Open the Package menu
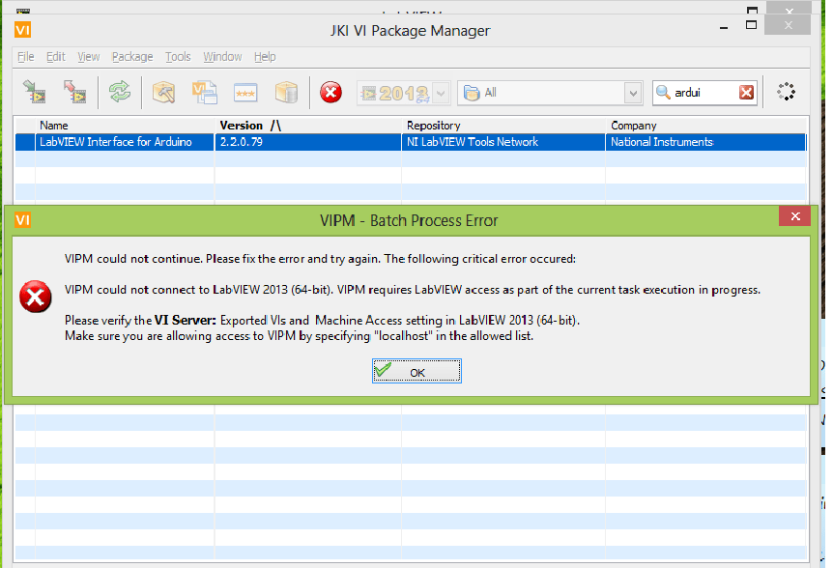This screenshot has width=833, height=568. (131, 56)
